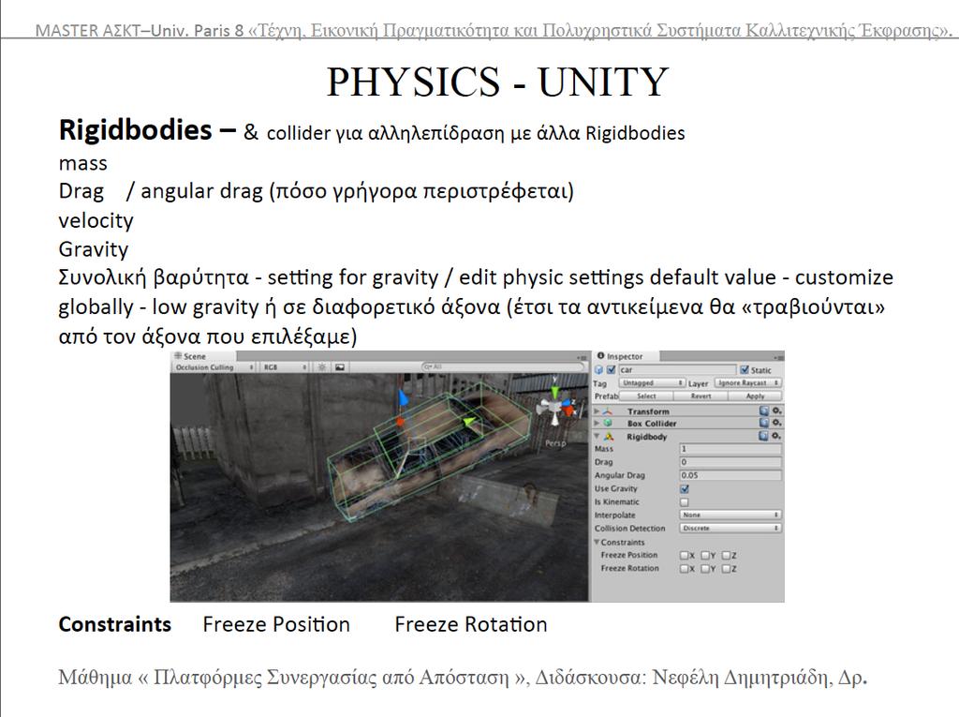Collapse the Constraints section
959x717 pixels.
597,542
